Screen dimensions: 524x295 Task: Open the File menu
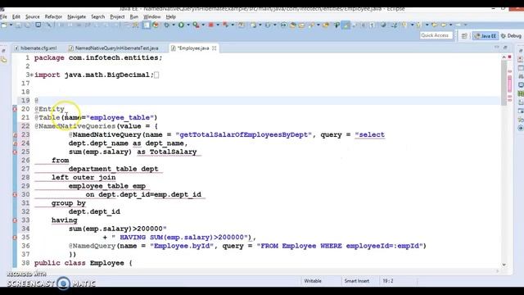click(x=3, y=16)
